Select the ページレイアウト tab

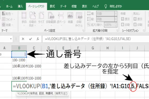36,6
